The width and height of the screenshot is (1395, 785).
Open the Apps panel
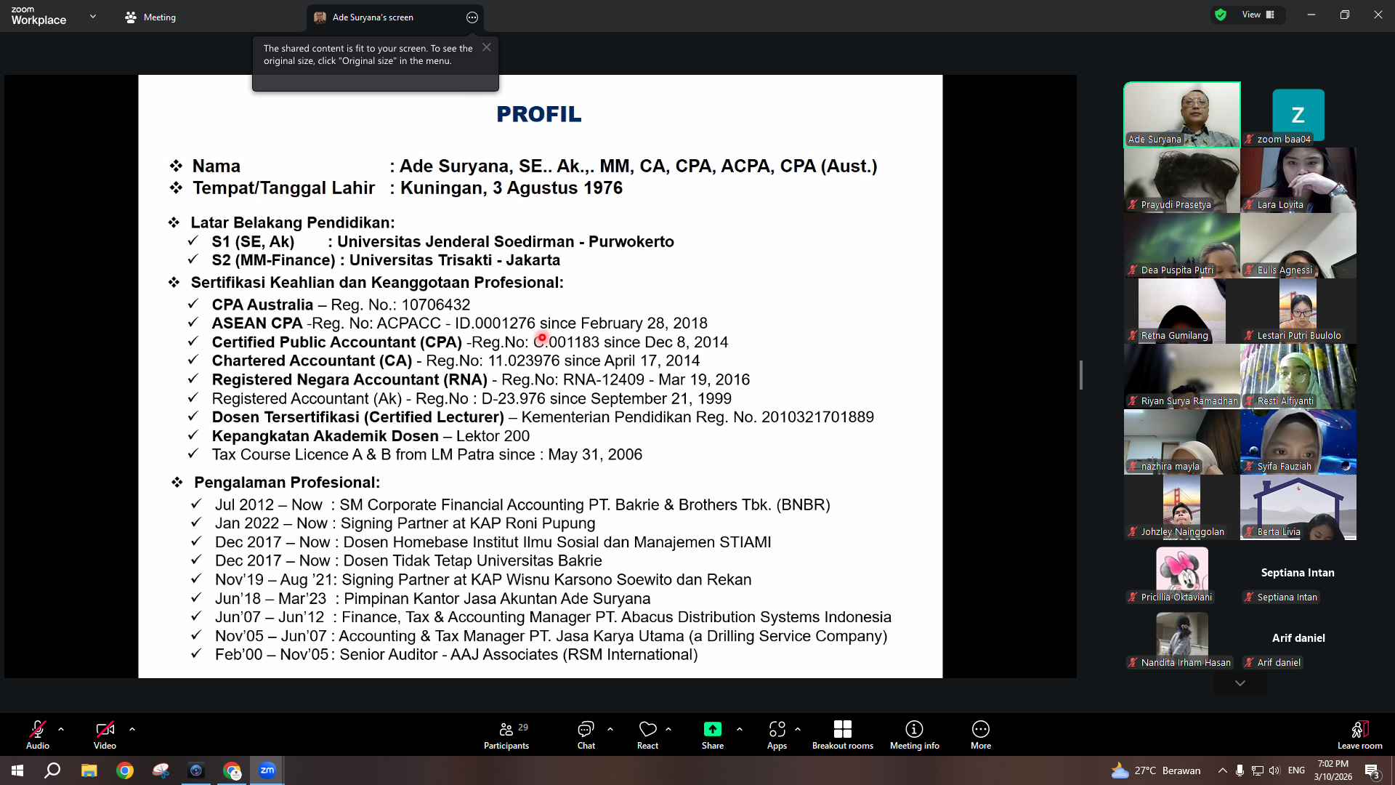(777, 734)
